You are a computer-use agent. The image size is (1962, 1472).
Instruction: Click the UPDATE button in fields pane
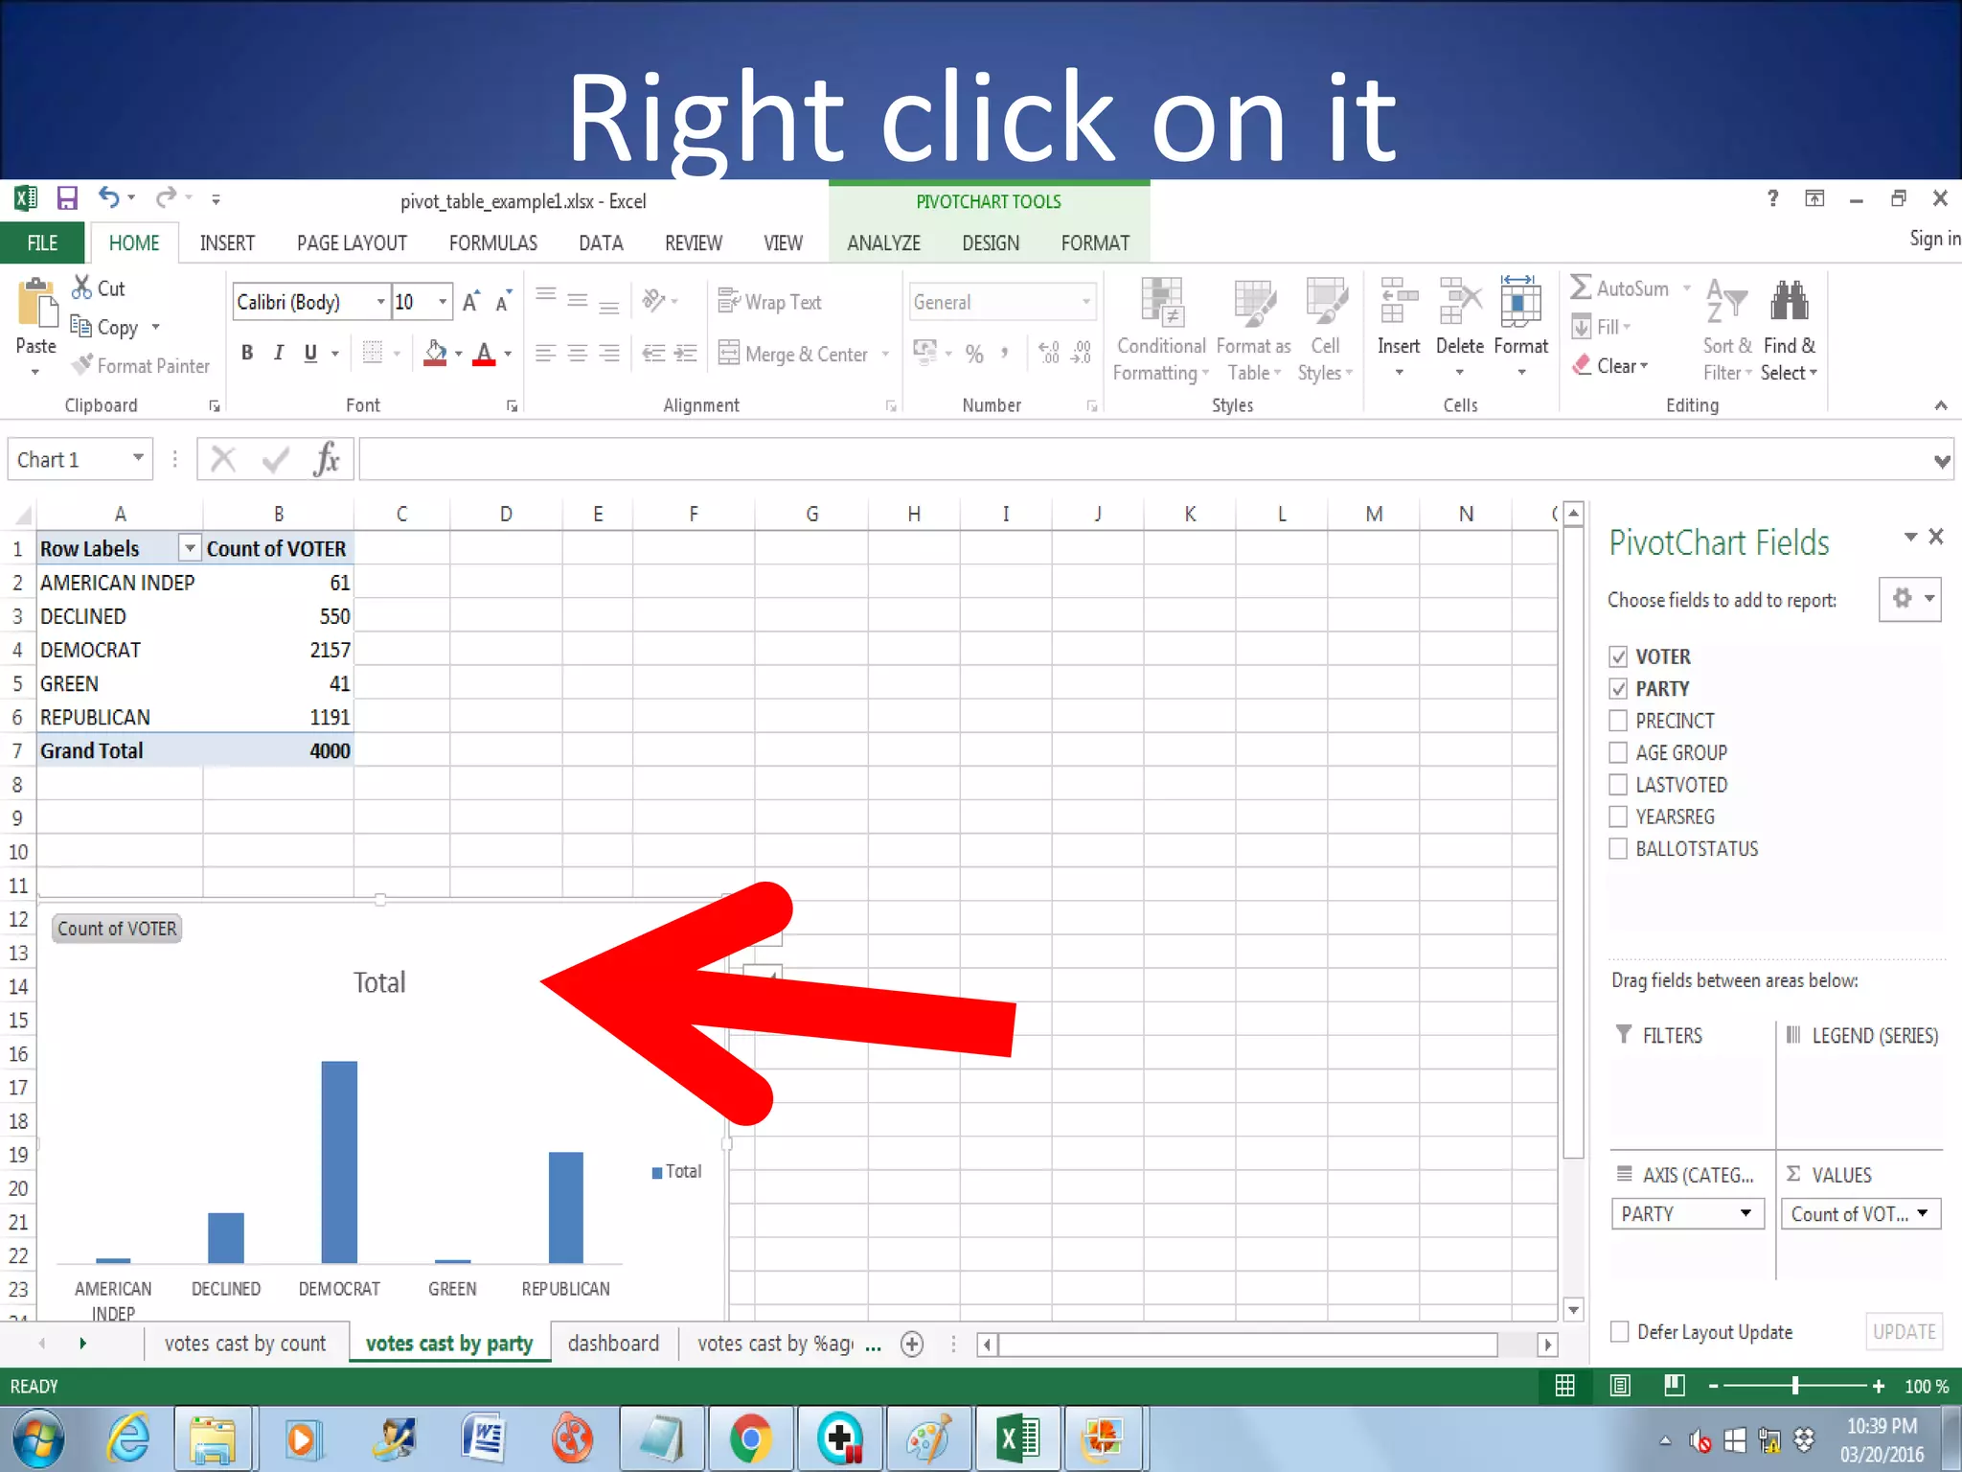click(1904, 1332)
